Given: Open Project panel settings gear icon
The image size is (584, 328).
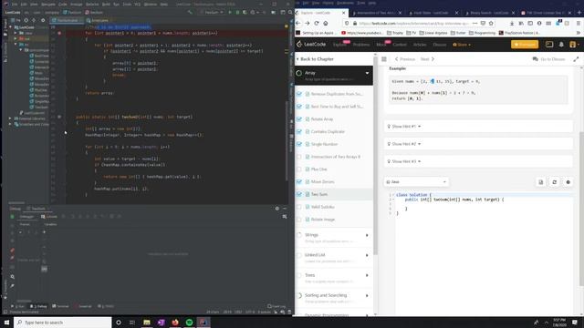Looking at the screenshot, I should tap(43, 20).
